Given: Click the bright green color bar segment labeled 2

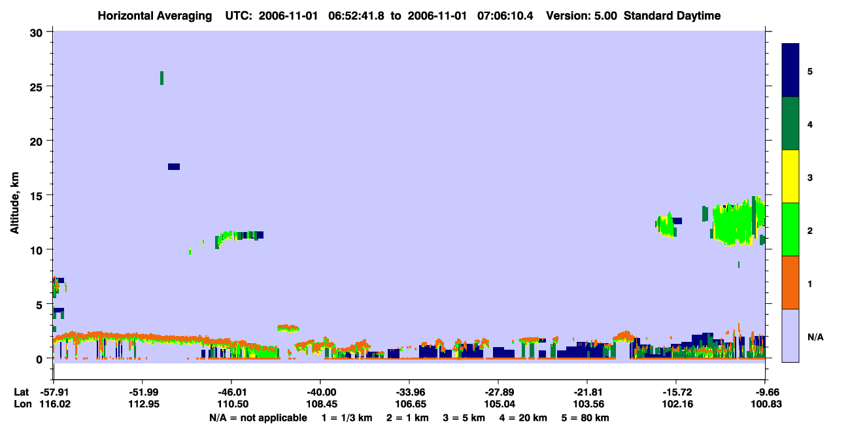Looking at the screenshot, I should (790, 229).
